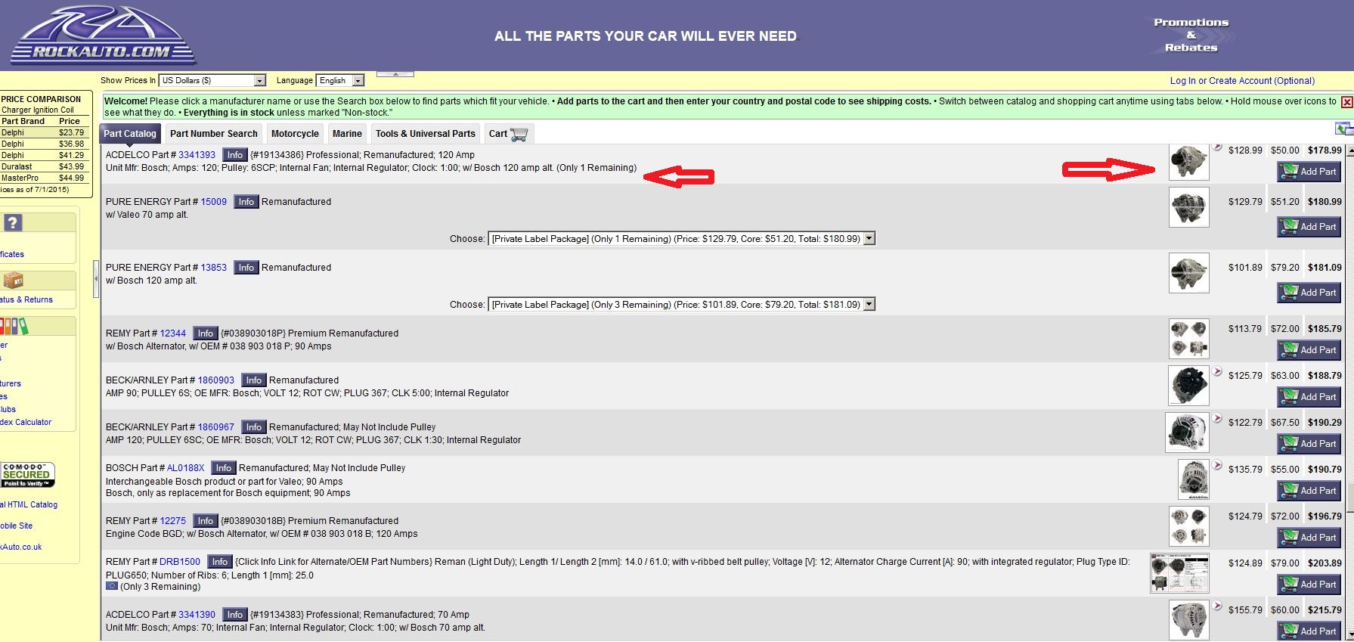Click Info button for Bosch AL0188X
This screenshot has width=1354, height=642.
click(x=224, y=468)
